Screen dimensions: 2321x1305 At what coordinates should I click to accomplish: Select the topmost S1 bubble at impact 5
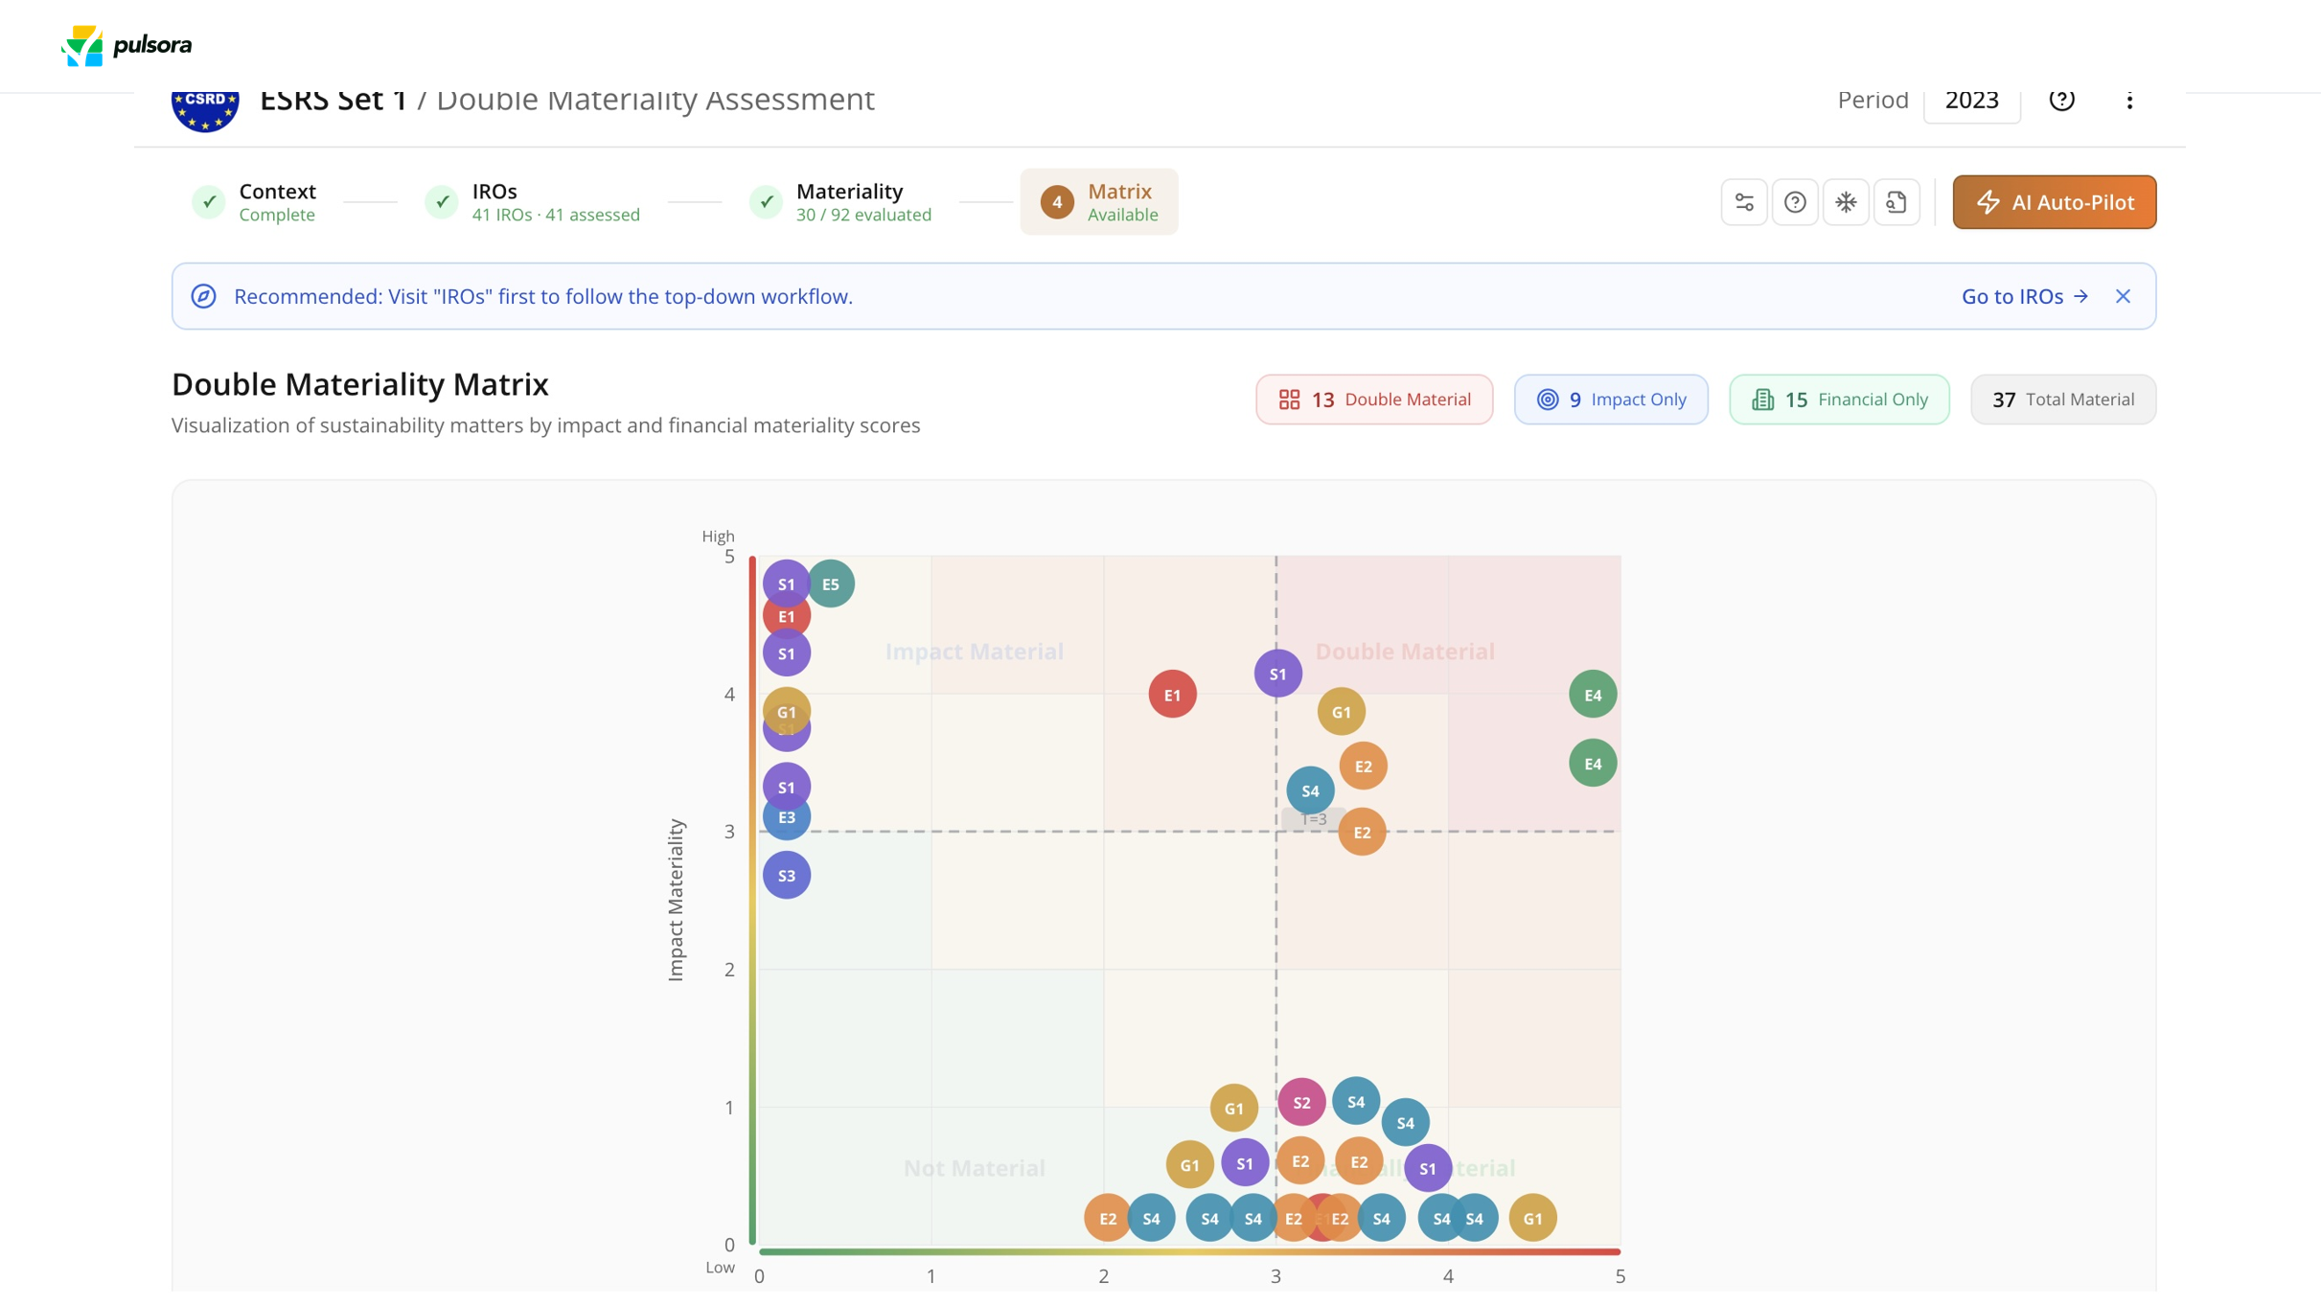pyautogui.click(x=787, y=584)
